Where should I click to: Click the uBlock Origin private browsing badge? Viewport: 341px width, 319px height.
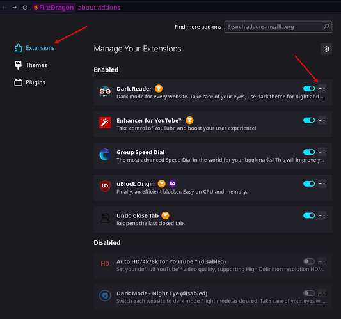tap(172, 184)
